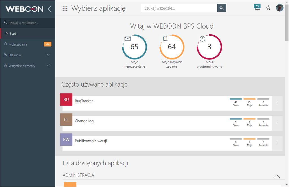Screen dimensions: 289x187
Task: Open Publikowanie wersji application link
Action: coord(91,141)
